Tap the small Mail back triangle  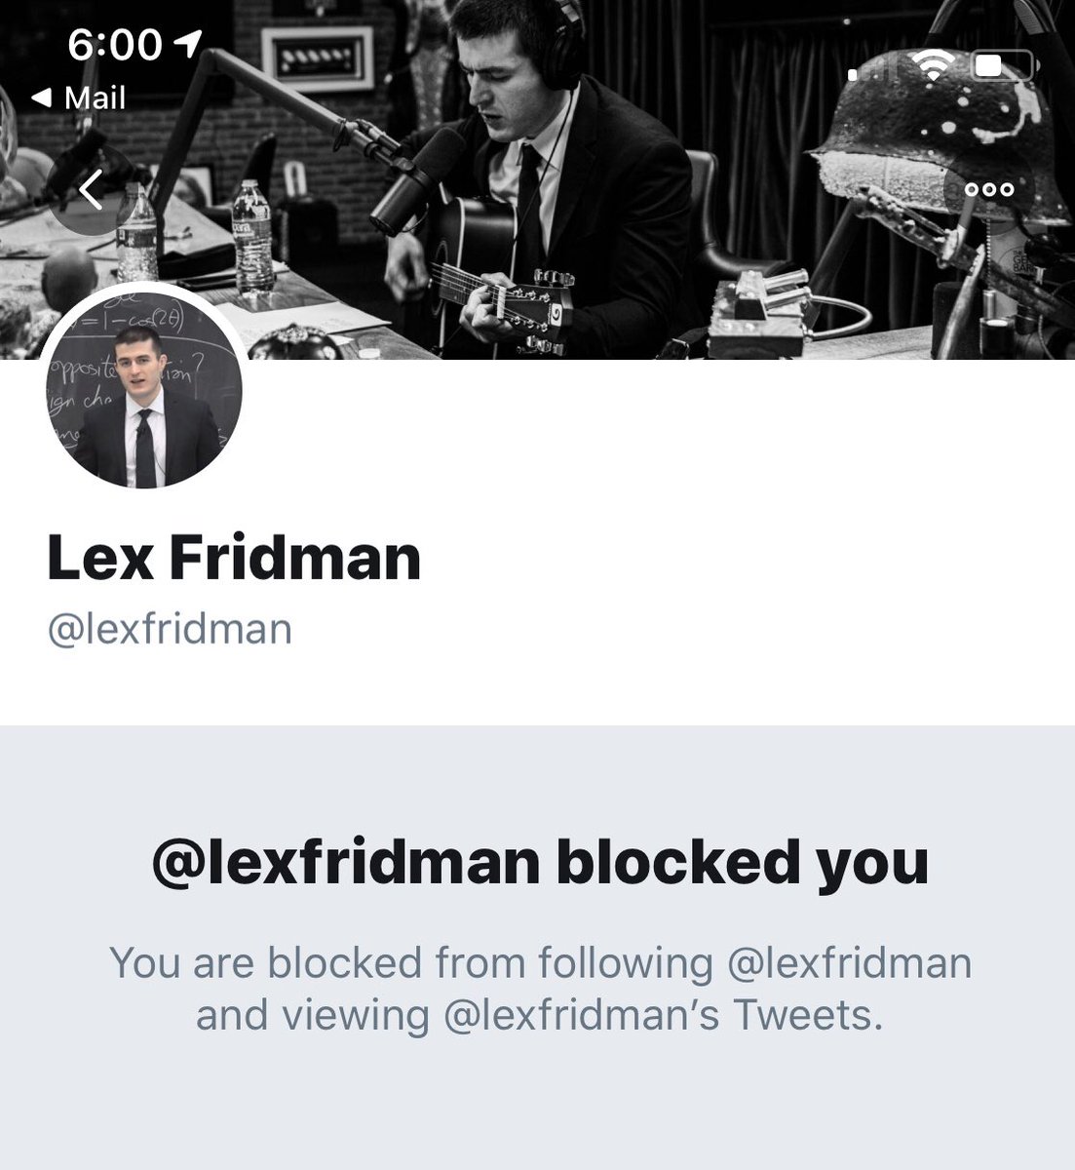(x=41, y=98)
